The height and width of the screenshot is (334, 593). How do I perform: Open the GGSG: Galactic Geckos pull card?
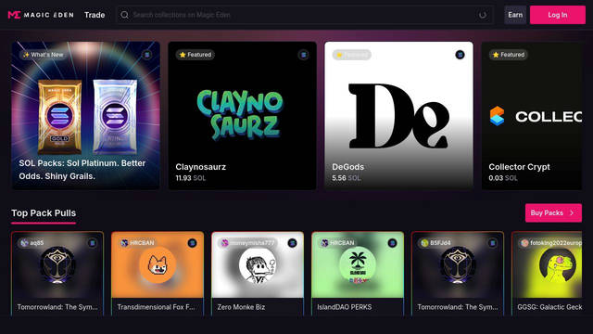click(x=547, y=274)
